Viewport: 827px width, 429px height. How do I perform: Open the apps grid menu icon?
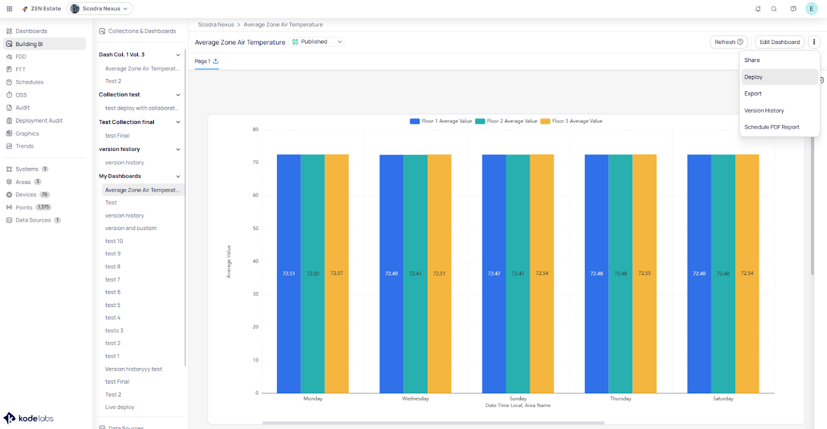(9, 9)
